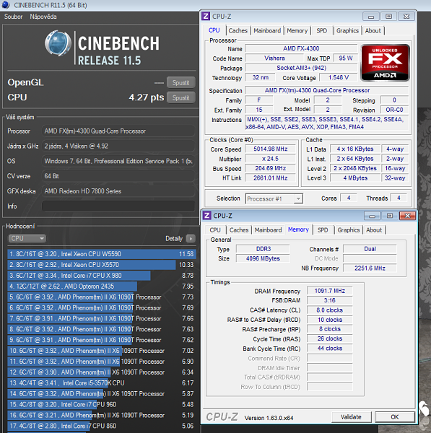Image resolution: width=431 pixels, height=433 pixels.
Task: Click the Multiplier value x 24.5
Action: click(x=271, y=159)
